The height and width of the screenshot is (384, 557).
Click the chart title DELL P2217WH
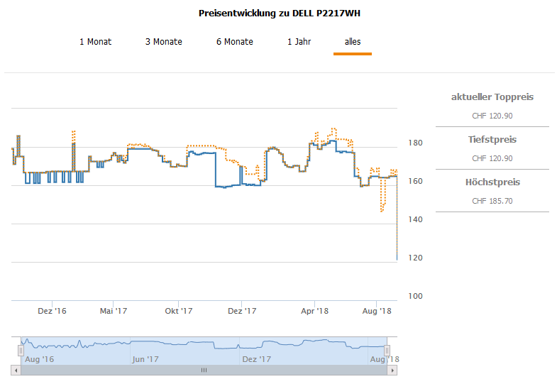coord(285,13)
